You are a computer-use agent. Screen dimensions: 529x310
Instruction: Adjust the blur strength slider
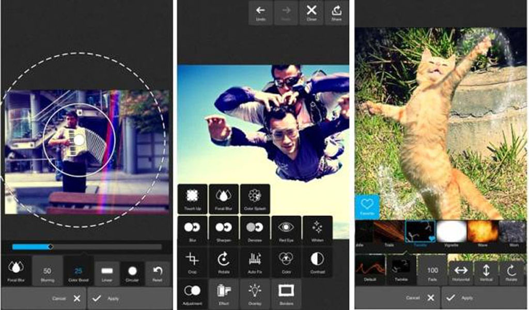(x=52, y=247)
